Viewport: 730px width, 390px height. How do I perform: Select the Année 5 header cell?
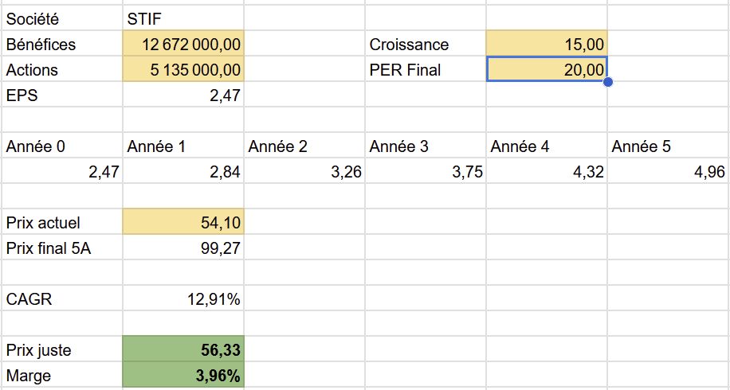669,146
